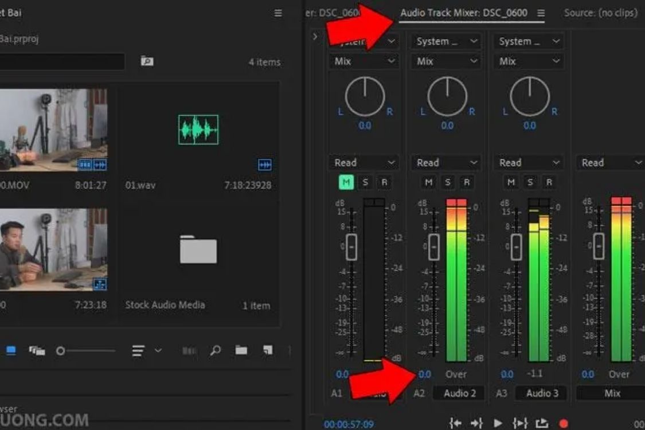Viewport: 645px width, 430px height.
Task: Switch to the Source (no clips) tab
Action: 600,13
